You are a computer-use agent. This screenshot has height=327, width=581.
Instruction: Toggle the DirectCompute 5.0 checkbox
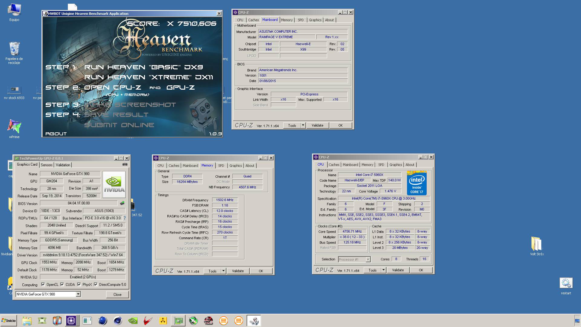tap(96, 284)
